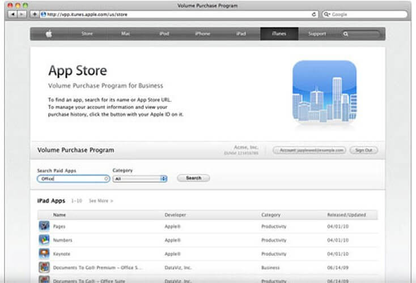Open the Support navigation tab
Viewport: 416px width, 283px height.
click(317, 33)
